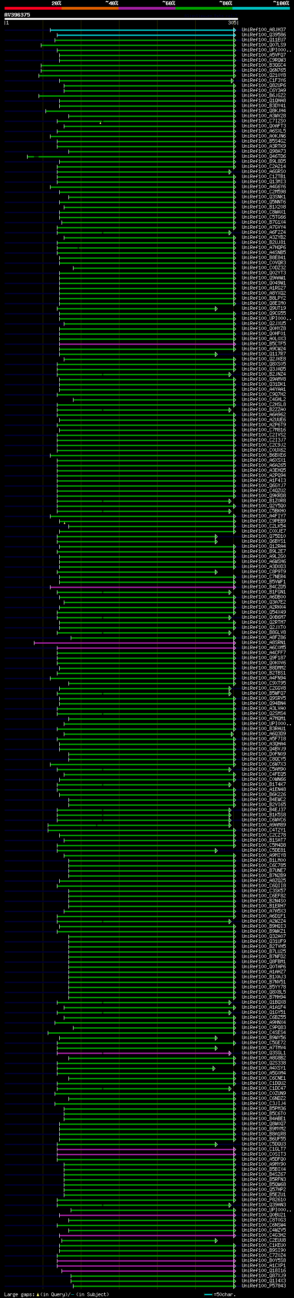This screenshot has width=294, height=1298.
Task: Select the query name AV396375
Action: pyautogui.click(x=17, y=15)
